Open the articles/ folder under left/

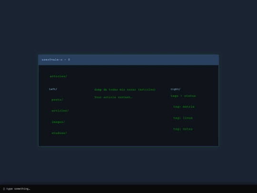(60, 111)
